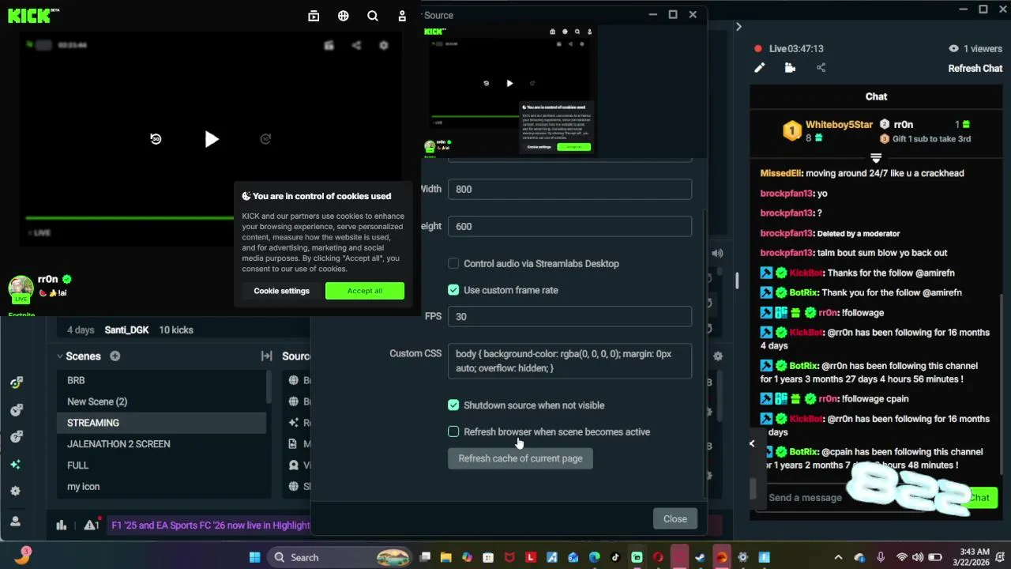Click the collapse panel arrow beside Scenes
The image size is (1011, 569).
(x=266, y=356)
